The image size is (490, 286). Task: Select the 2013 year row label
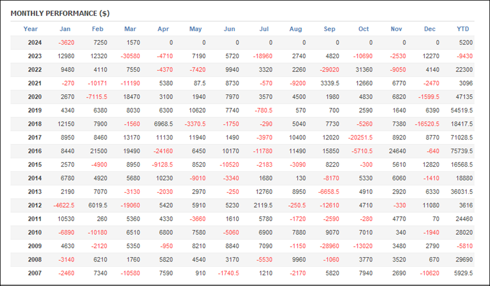tap(35, 192)
